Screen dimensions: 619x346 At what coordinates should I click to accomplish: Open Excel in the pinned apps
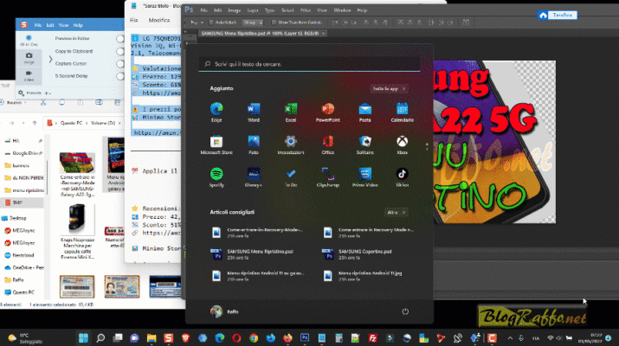[291, 112]
